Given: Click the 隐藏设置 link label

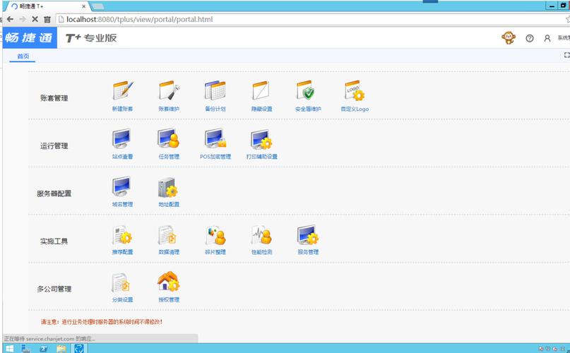Looking at the screenshot, I should [x=261, y=109].
